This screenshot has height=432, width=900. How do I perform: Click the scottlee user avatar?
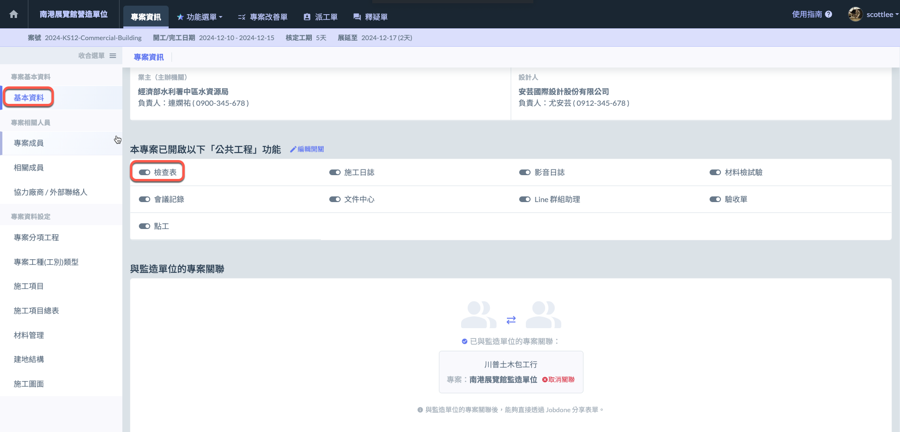[855, 14]
